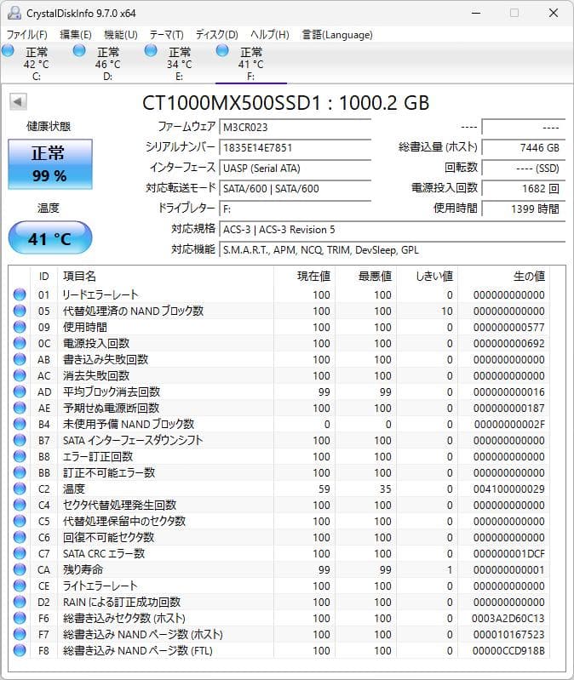Open the ヘルプ(H) menu
This screenshot has width=574, height=680.
point(269,34)
